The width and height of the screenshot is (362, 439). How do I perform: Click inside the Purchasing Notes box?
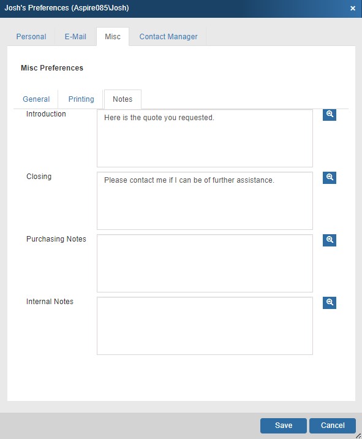(205, 264)
